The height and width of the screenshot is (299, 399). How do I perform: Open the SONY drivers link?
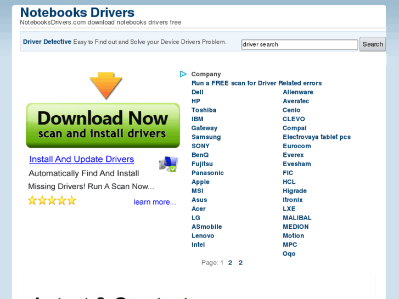pyautogui.click(x=200, y=146)
